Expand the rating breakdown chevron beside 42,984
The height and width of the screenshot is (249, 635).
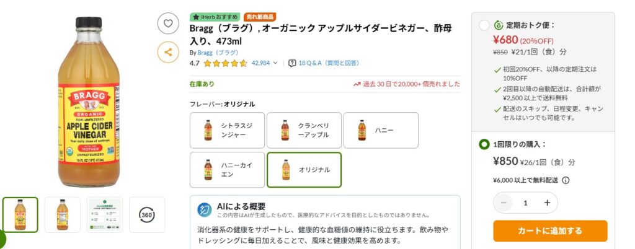point(275,63)
